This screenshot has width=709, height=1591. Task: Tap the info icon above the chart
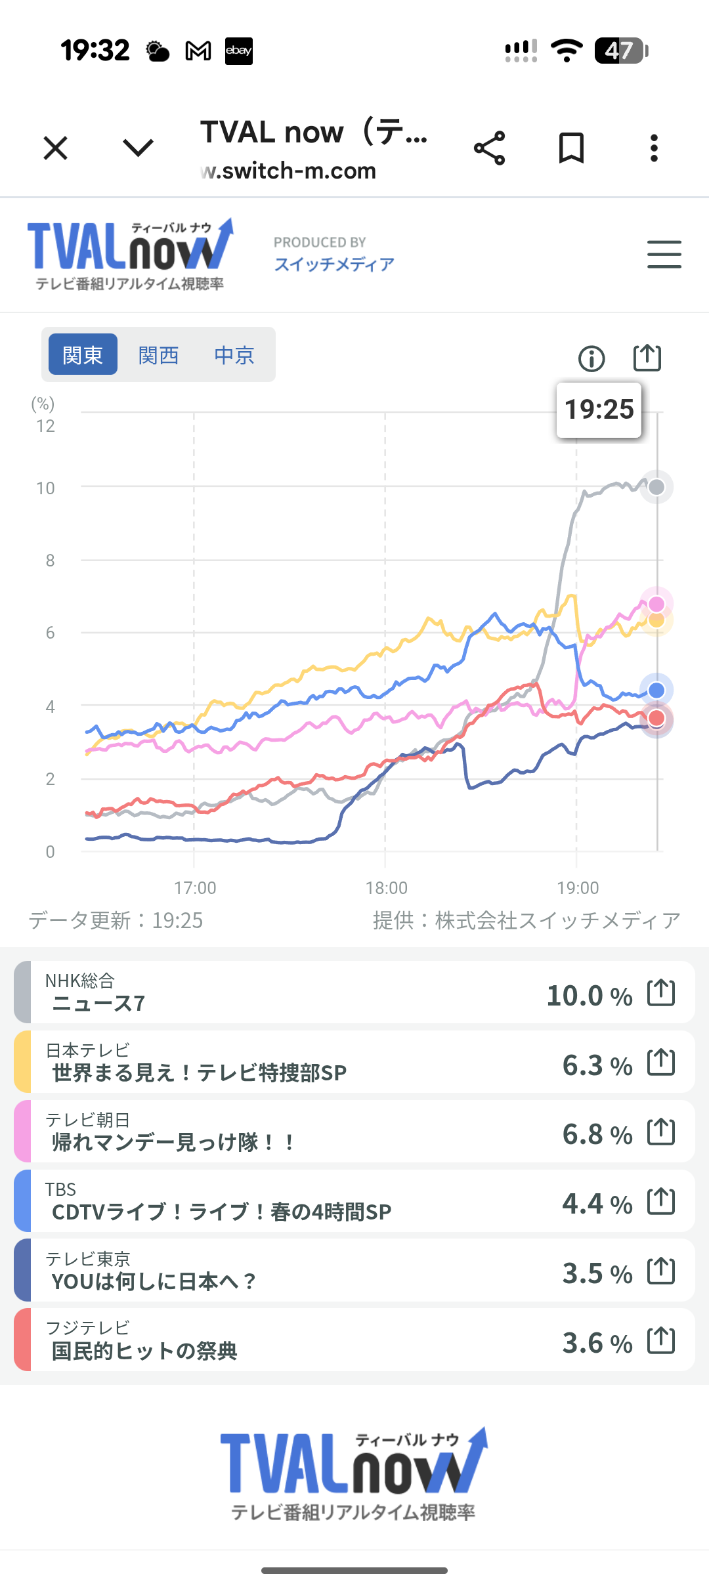pos(591,358)
